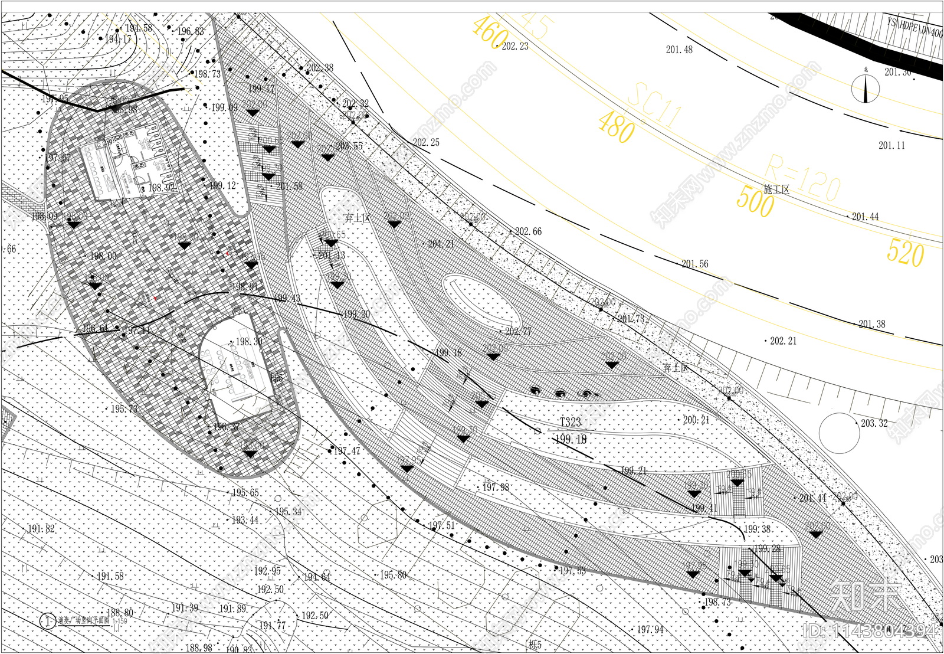Click elevation point 202.25
This screenshot has height=654, width=944.
[x=426, y=142]
